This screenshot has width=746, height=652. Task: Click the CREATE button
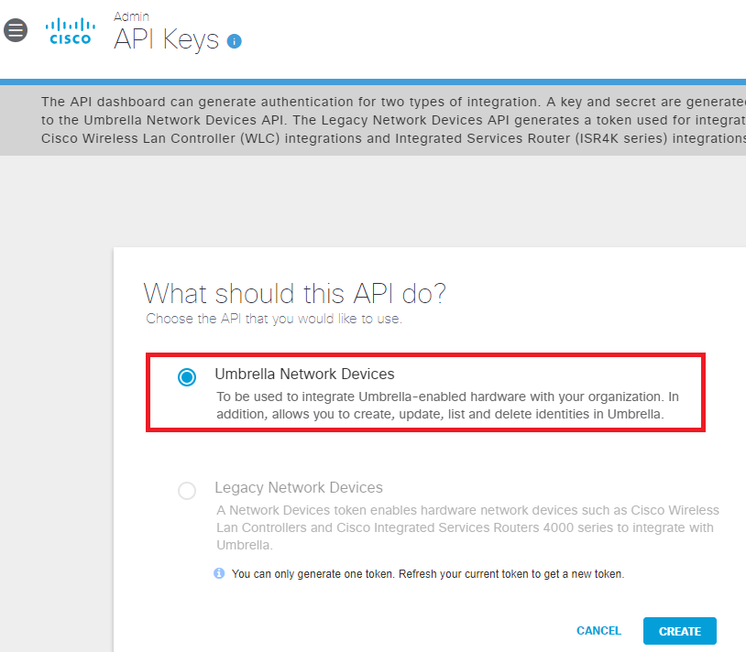pos(679,631)
